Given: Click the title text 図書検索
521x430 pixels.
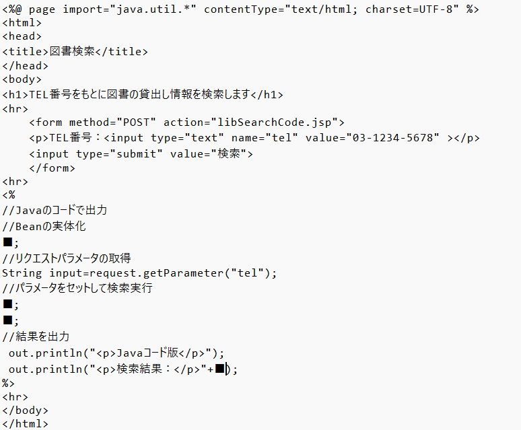Looking at the screenshot, I should point(72,51).
